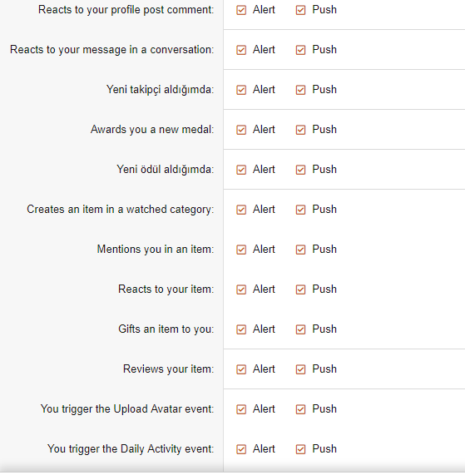Uncheck Alert for Upload Avatar event
Image resolution: width=465 pixels, height=475 pixels.
click(x=241, y=409)
